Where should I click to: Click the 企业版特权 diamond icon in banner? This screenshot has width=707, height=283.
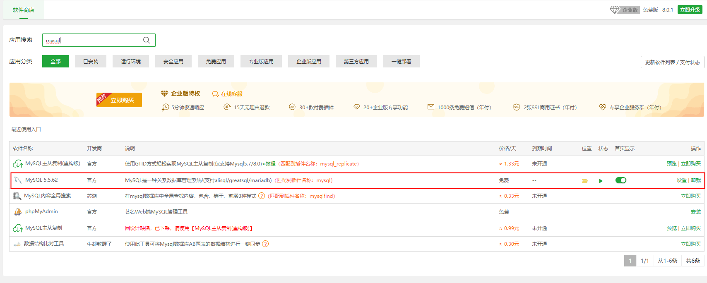pos(164,94)
